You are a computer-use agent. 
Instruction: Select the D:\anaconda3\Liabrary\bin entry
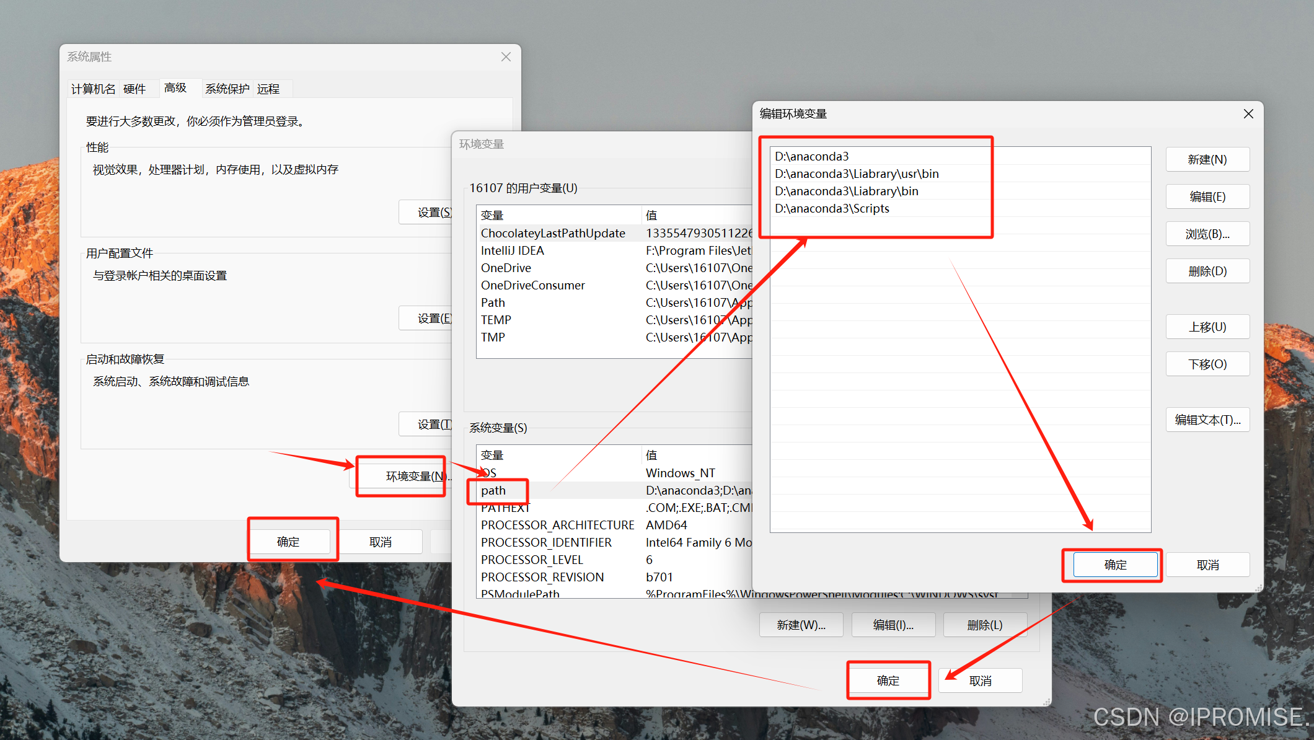[846, 192]
